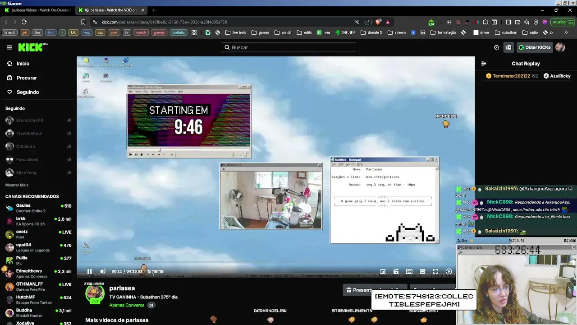The image size is (577, 325).
Task: Open the "edits" bookmark folder
Action: point(304,32)
